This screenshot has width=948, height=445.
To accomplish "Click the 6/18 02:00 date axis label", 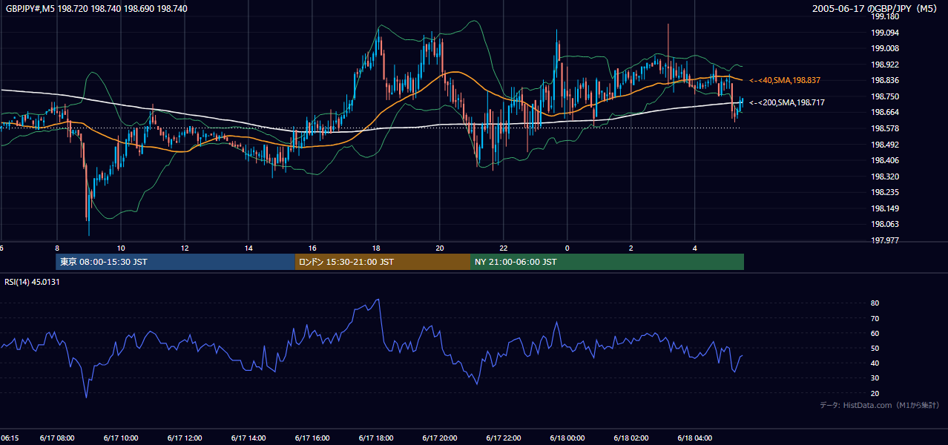I will tap(631, 438).
